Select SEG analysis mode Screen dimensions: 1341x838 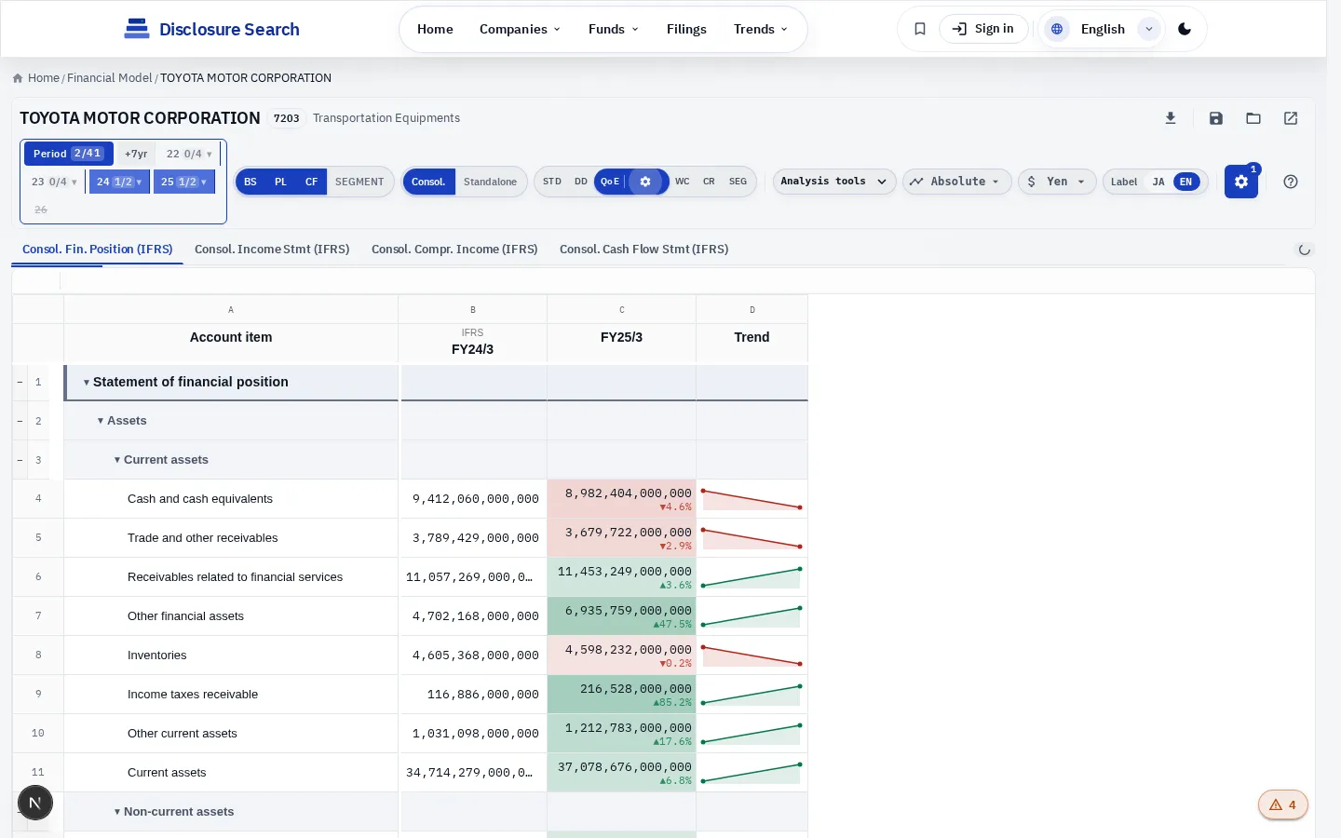click(738, 182)
